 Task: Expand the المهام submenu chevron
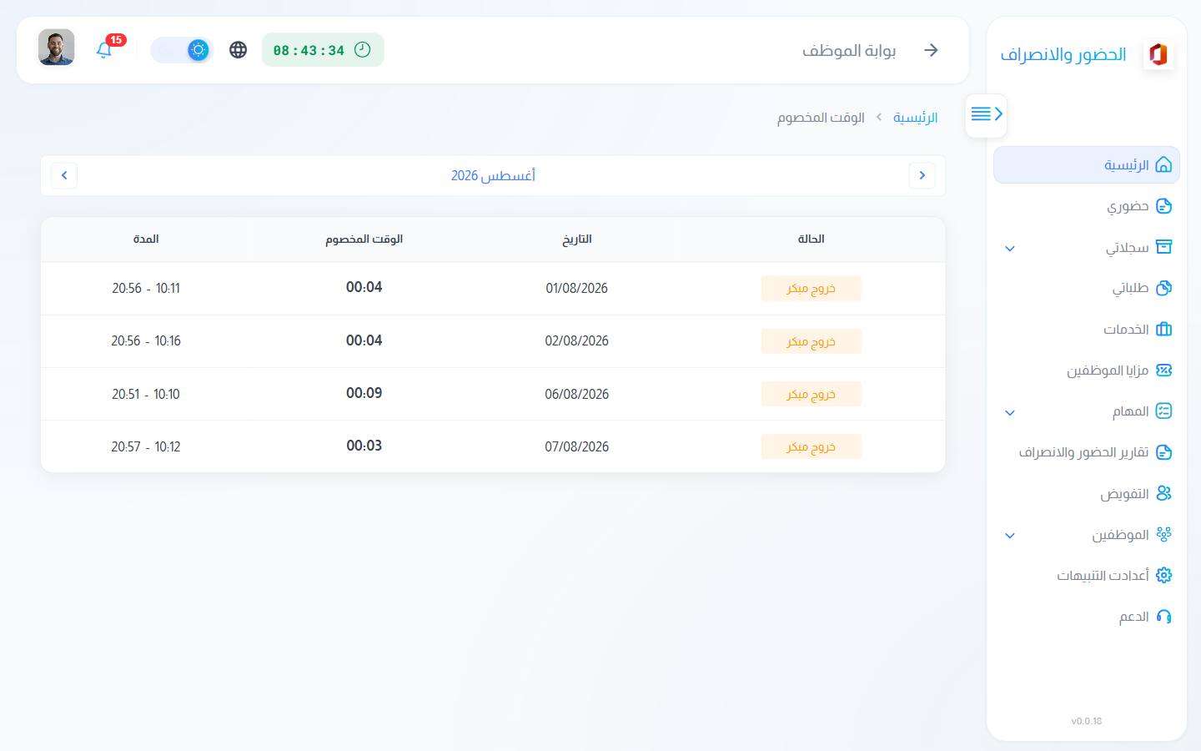point(1010,412)
